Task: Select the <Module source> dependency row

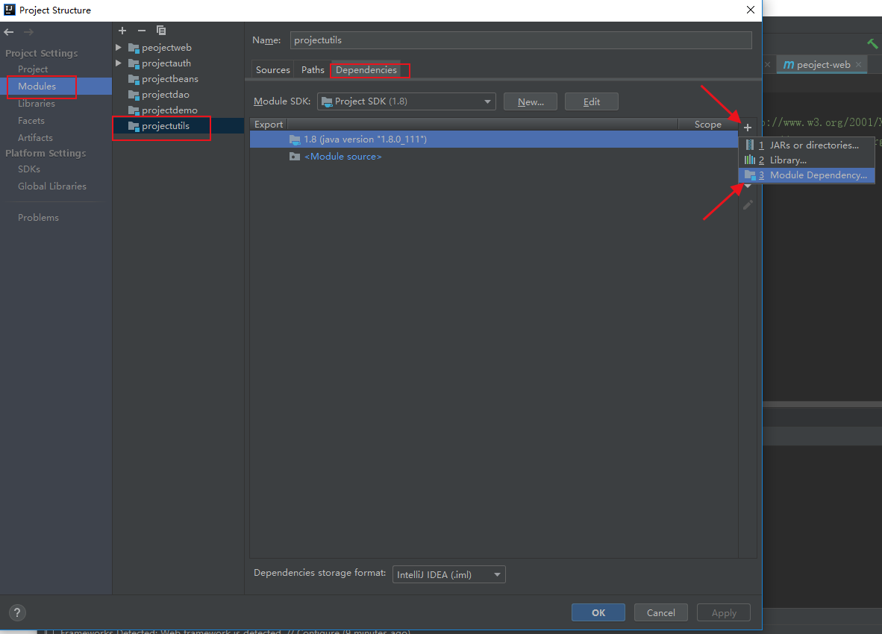Action: point(494,156)
